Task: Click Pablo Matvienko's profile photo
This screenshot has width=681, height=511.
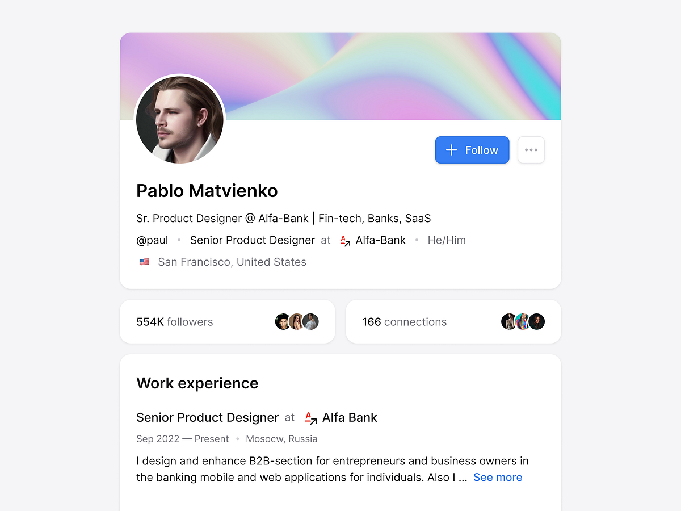Action: [x=179, y=119]
